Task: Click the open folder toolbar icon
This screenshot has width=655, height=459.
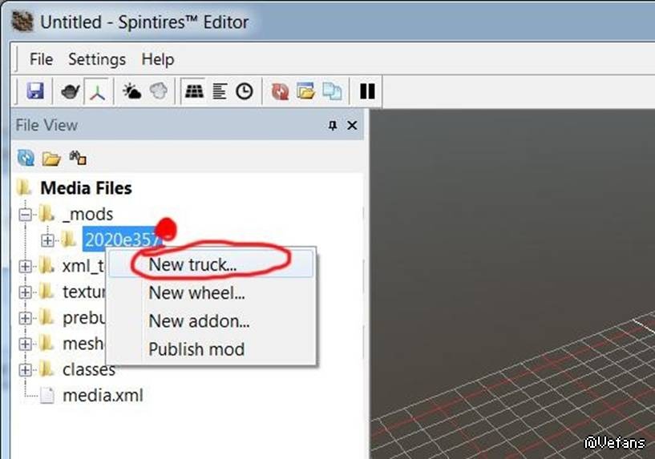Action: point(305,91)
